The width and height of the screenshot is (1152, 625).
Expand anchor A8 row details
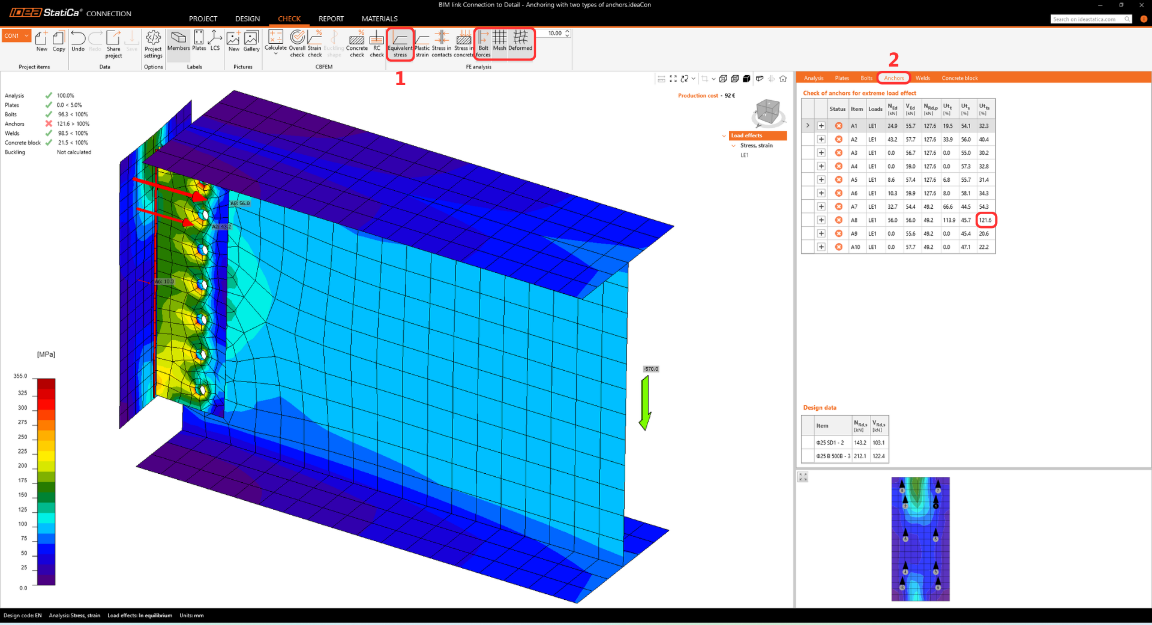tap(821, 220)
